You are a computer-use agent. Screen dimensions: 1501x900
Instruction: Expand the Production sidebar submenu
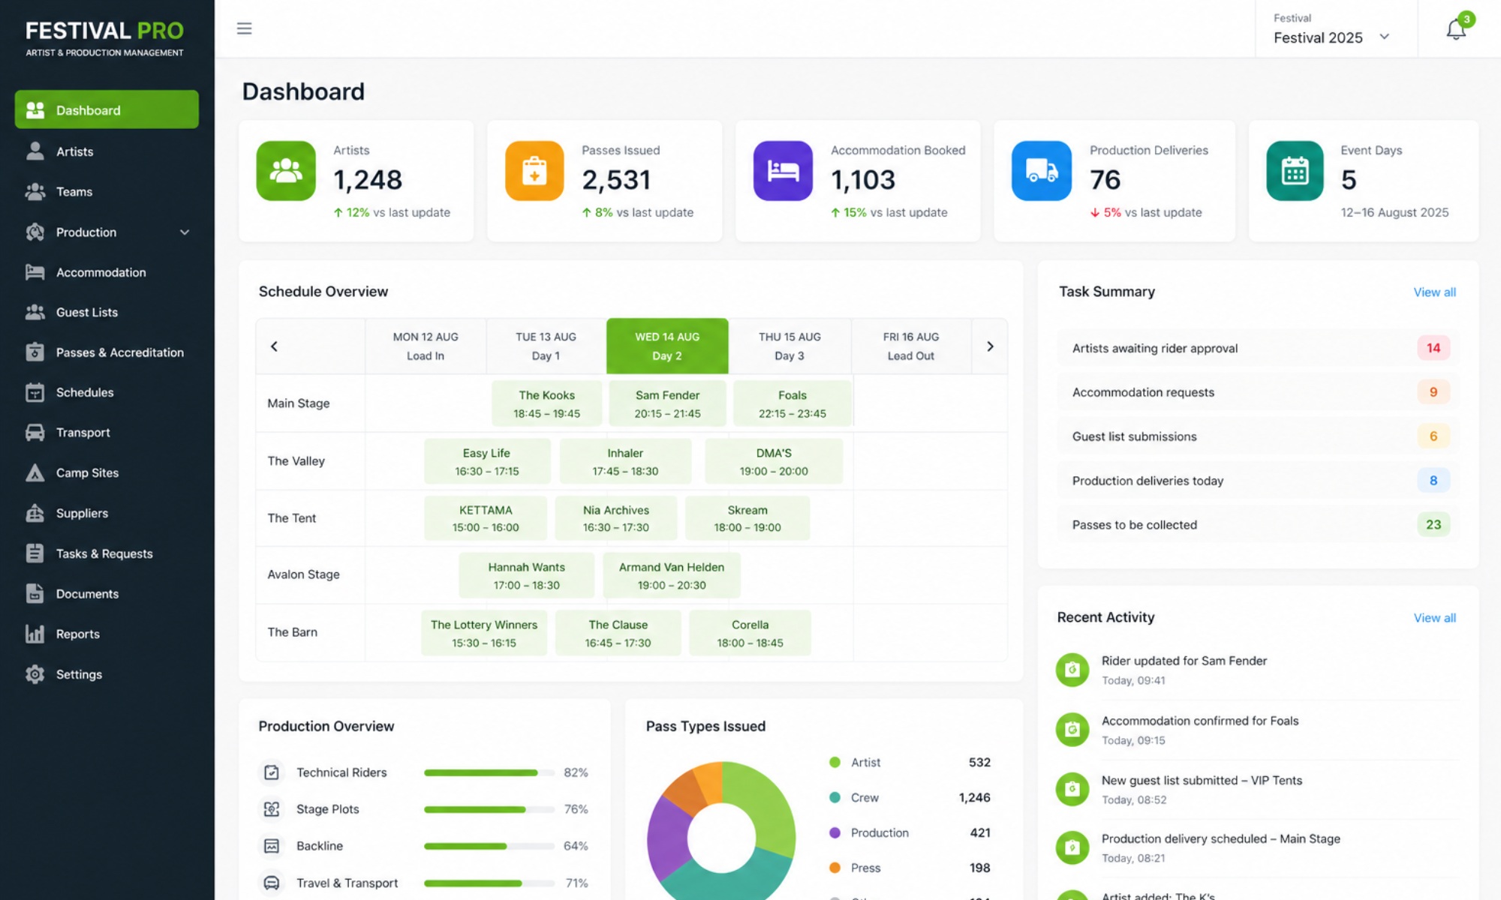click(185, 232)
